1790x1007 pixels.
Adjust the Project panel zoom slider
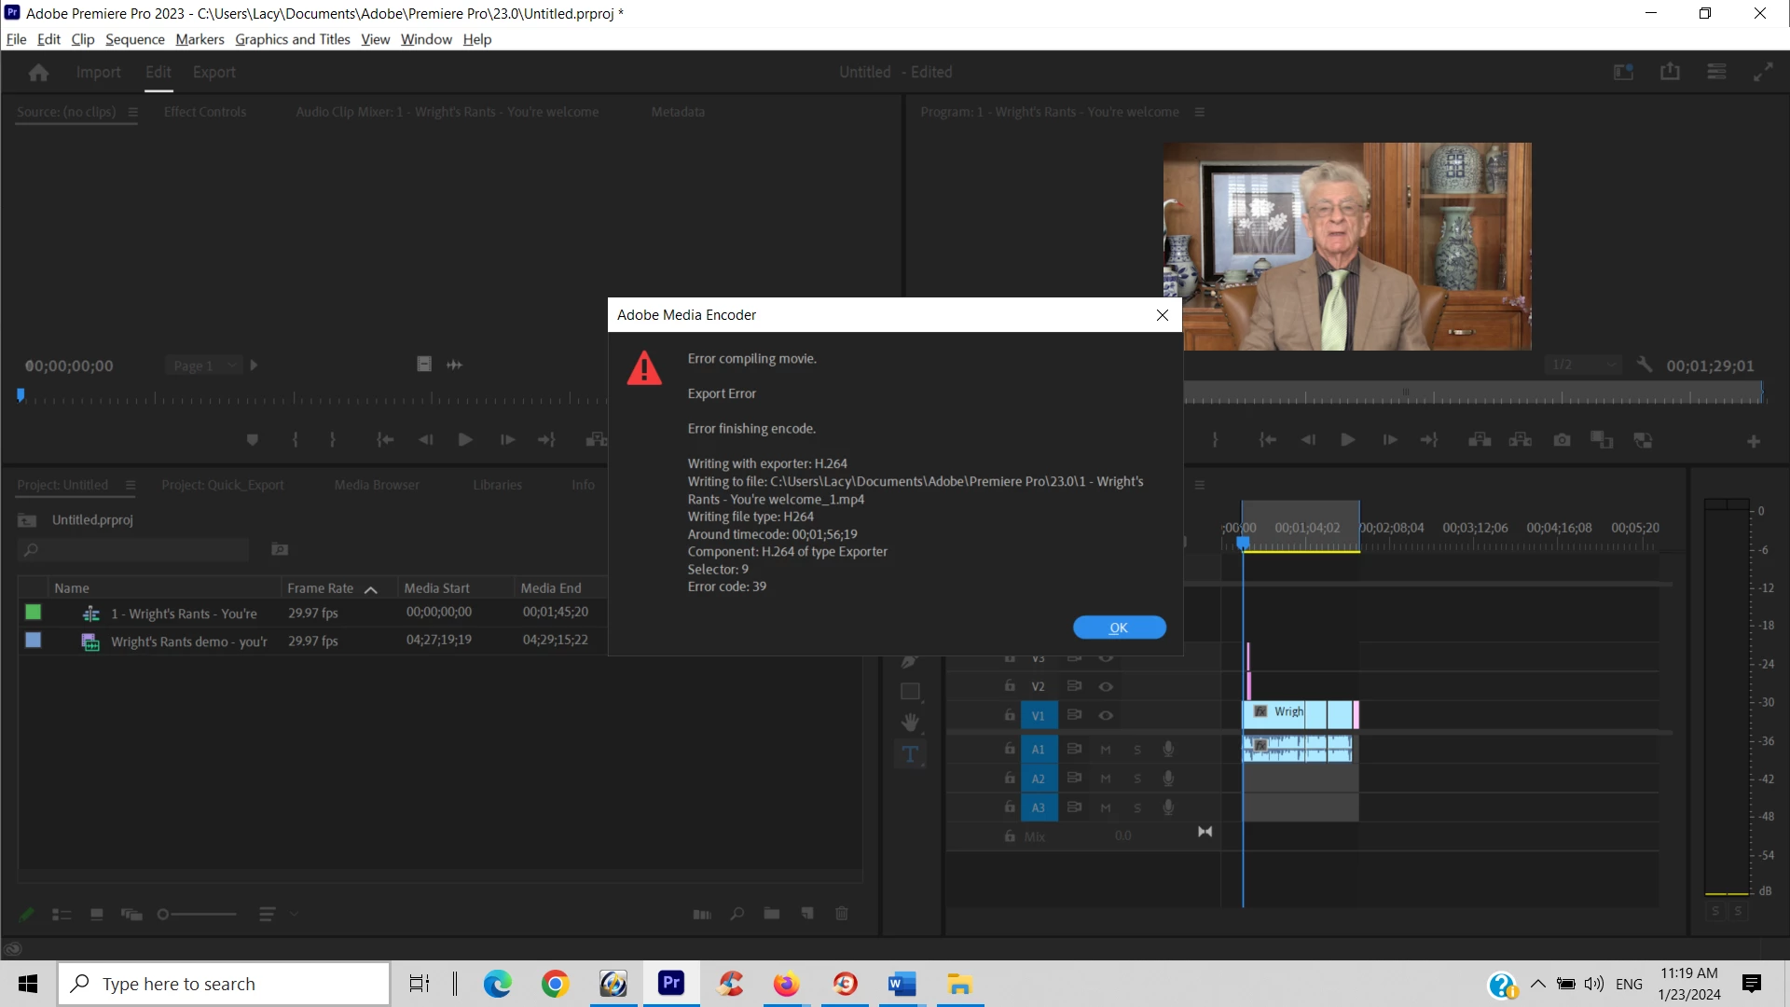click(164, 915)
